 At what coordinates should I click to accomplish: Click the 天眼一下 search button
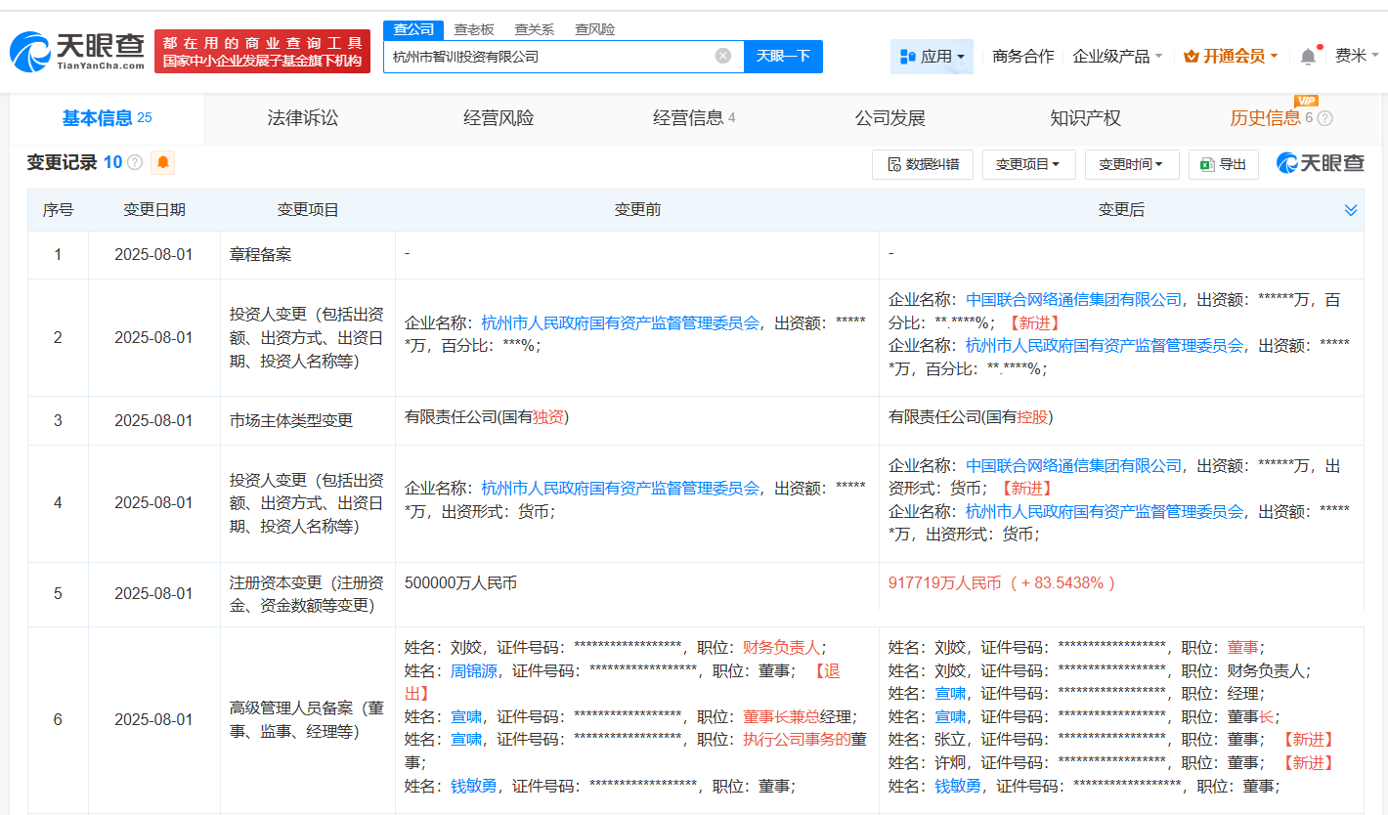783,56
